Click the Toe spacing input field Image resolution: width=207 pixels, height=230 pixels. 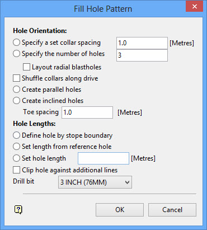[87, 112]
